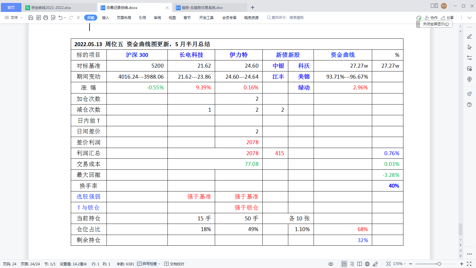Image resolution: width=476 pixels, height=268 pixels.
Task: Click the user avatar in title bar
Action: coord(444,6)
